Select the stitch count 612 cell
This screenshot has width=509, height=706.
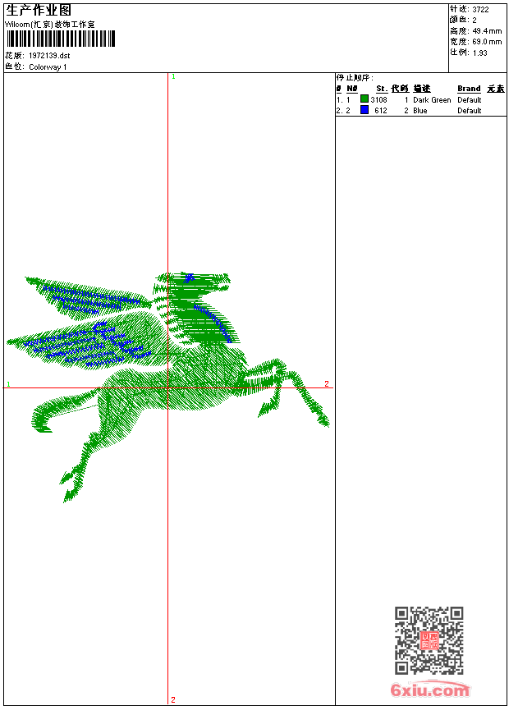381,111
